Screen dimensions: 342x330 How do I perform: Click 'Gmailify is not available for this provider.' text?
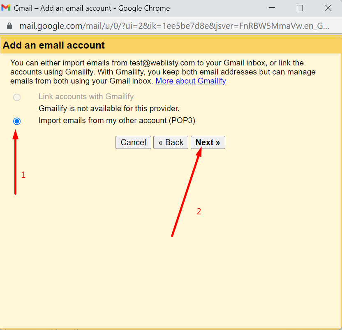(x=109, y=109)
